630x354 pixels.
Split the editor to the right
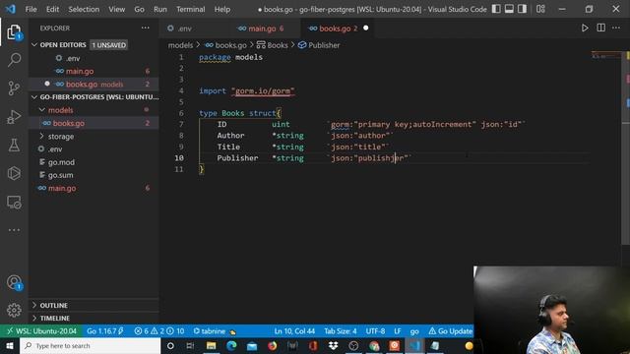(x=600, y=29)
